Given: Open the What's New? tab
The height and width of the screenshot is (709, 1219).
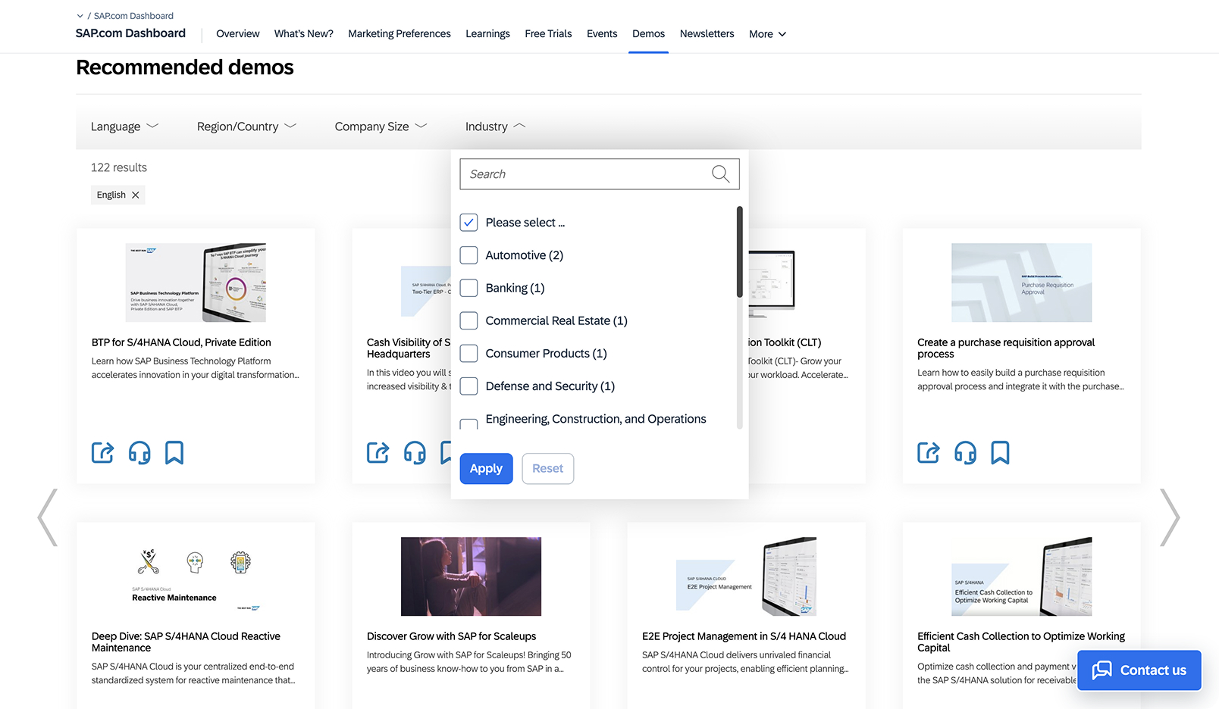Looking at the screenshot, I should point(303,34).
